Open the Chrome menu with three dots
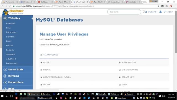 point(175,6)
